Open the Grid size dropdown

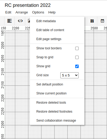click(x=69, y=75)
